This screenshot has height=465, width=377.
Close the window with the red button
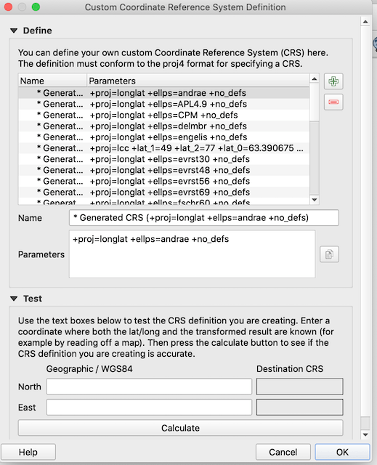[8, 7]
